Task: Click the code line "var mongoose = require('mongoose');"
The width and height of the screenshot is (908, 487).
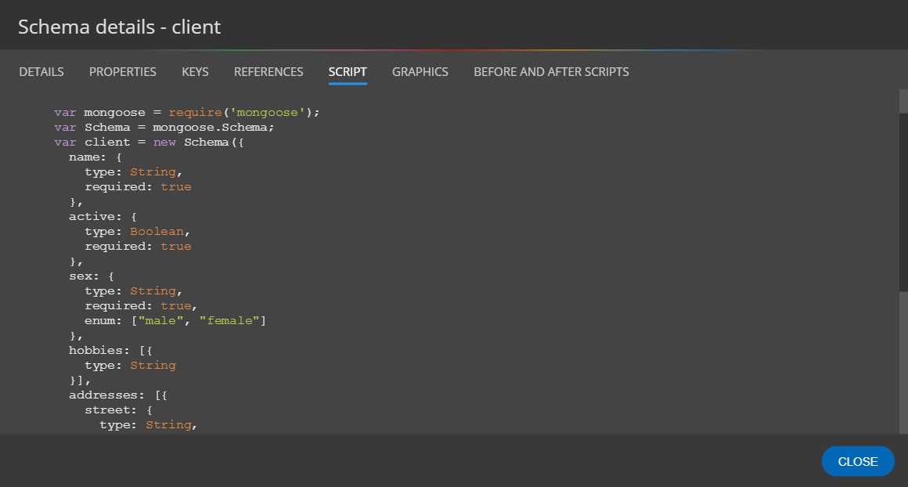Action: point(187,112)
